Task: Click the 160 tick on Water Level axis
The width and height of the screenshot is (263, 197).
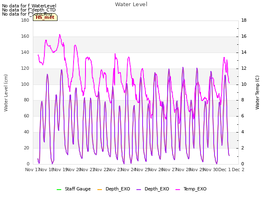Action: pos(25,37)
